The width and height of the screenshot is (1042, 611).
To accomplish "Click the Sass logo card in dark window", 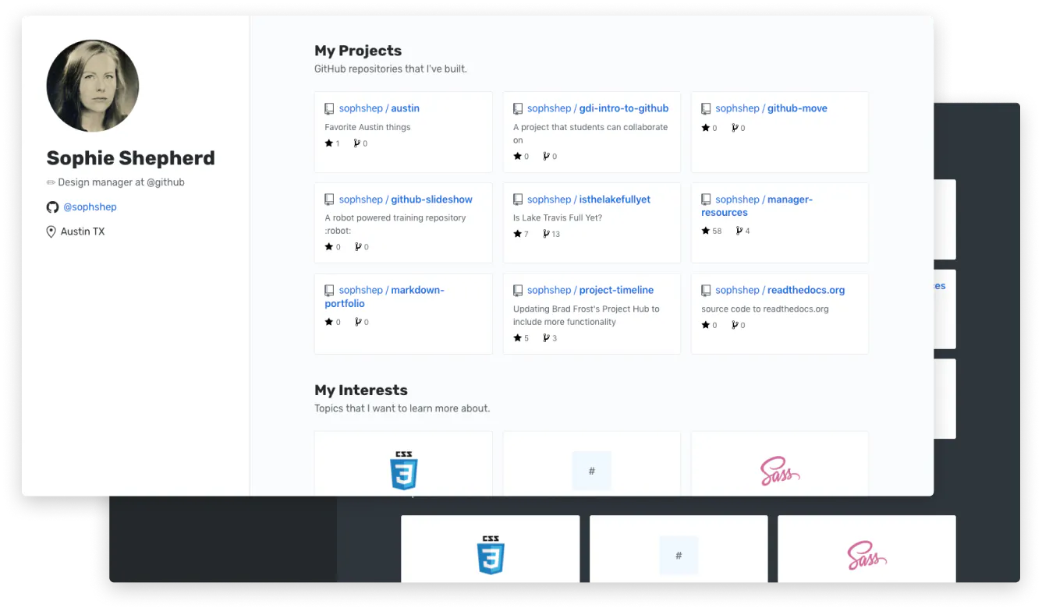I will point(867,549).
